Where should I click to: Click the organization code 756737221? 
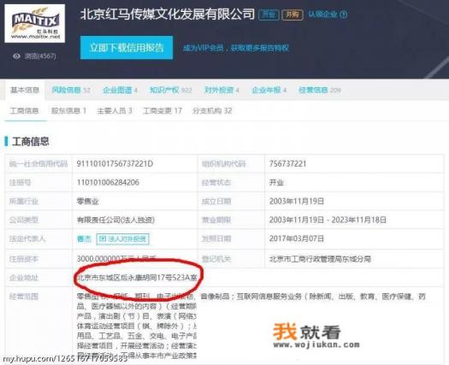287,164
